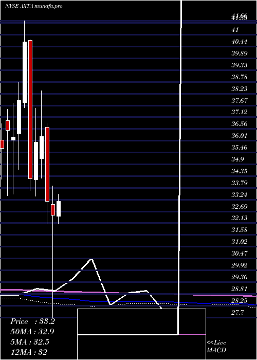The height and width of the screenshot is (360, 257).
Task: Click the 37.67 price axis label
Action: pos(240,100)
